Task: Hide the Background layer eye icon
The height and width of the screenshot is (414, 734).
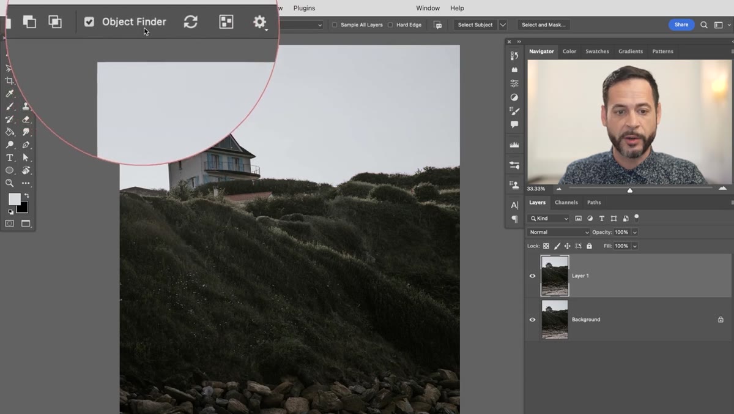Action: point(532,320)
